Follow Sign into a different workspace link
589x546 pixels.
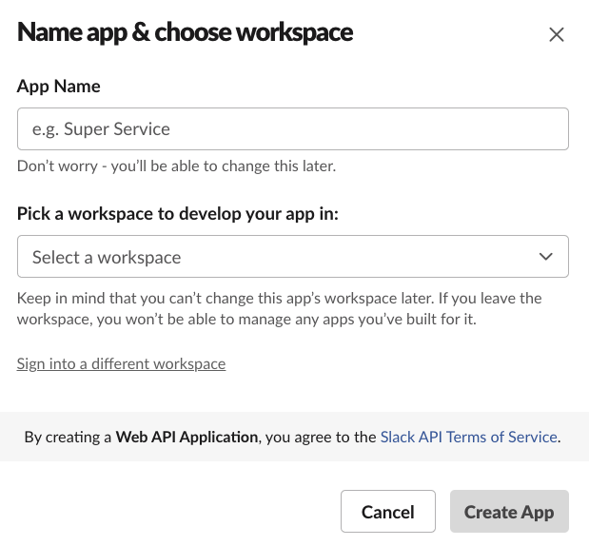[122, 363]
